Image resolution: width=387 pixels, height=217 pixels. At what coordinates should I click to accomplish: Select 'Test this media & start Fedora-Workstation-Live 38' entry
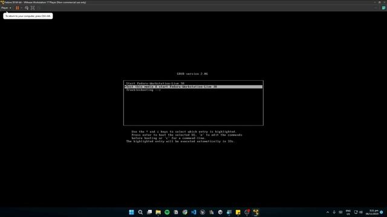point(193,87)
